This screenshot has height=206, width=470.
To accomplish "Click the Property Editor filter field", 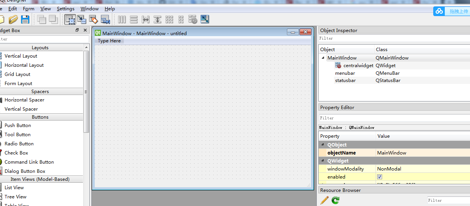I will [x=394, y=118].
